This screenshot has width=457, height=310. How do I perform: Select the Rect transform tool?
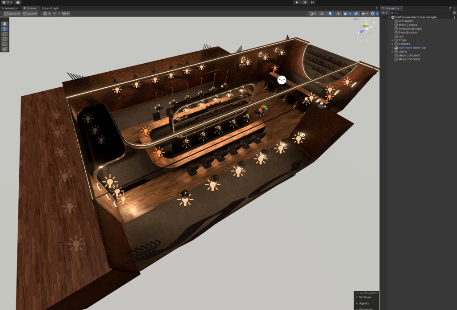(x=4, y=44)
